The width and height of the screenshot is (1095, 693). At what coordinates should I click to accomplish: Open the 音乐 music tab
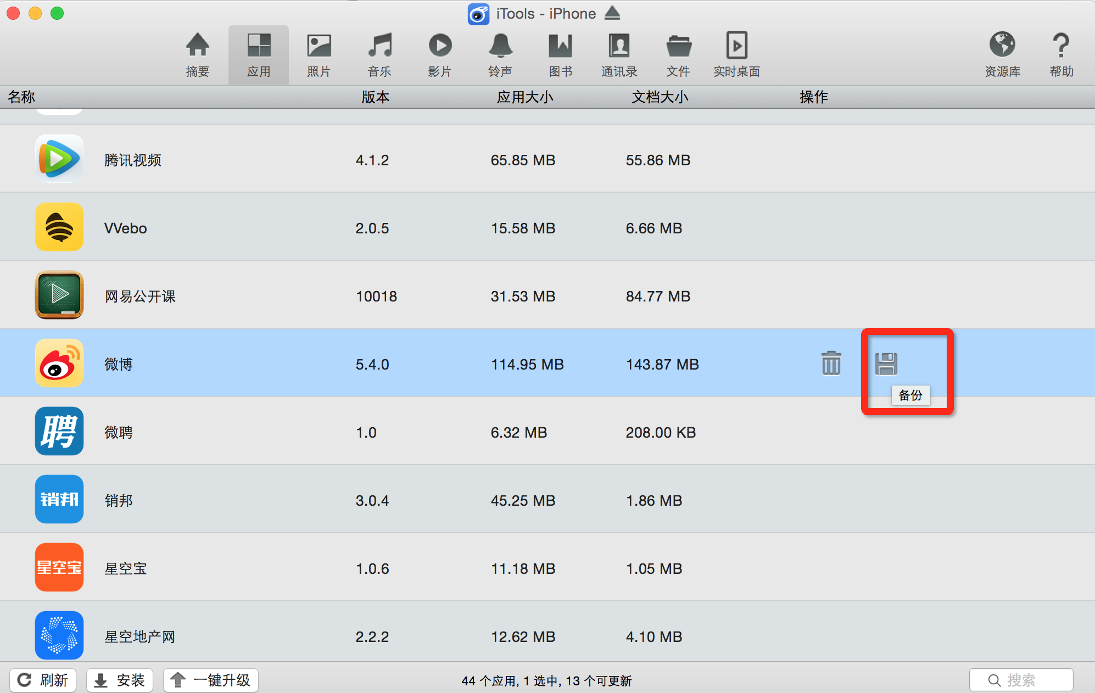379,55
